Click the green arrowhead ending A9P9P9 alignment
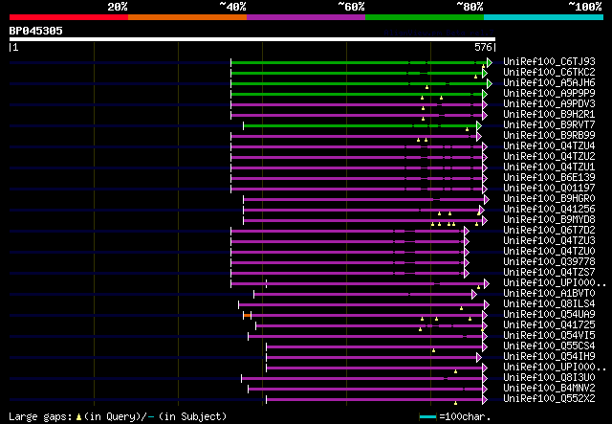Image resolution: width=612 pixels, height=424 pixels. point(485,94)
